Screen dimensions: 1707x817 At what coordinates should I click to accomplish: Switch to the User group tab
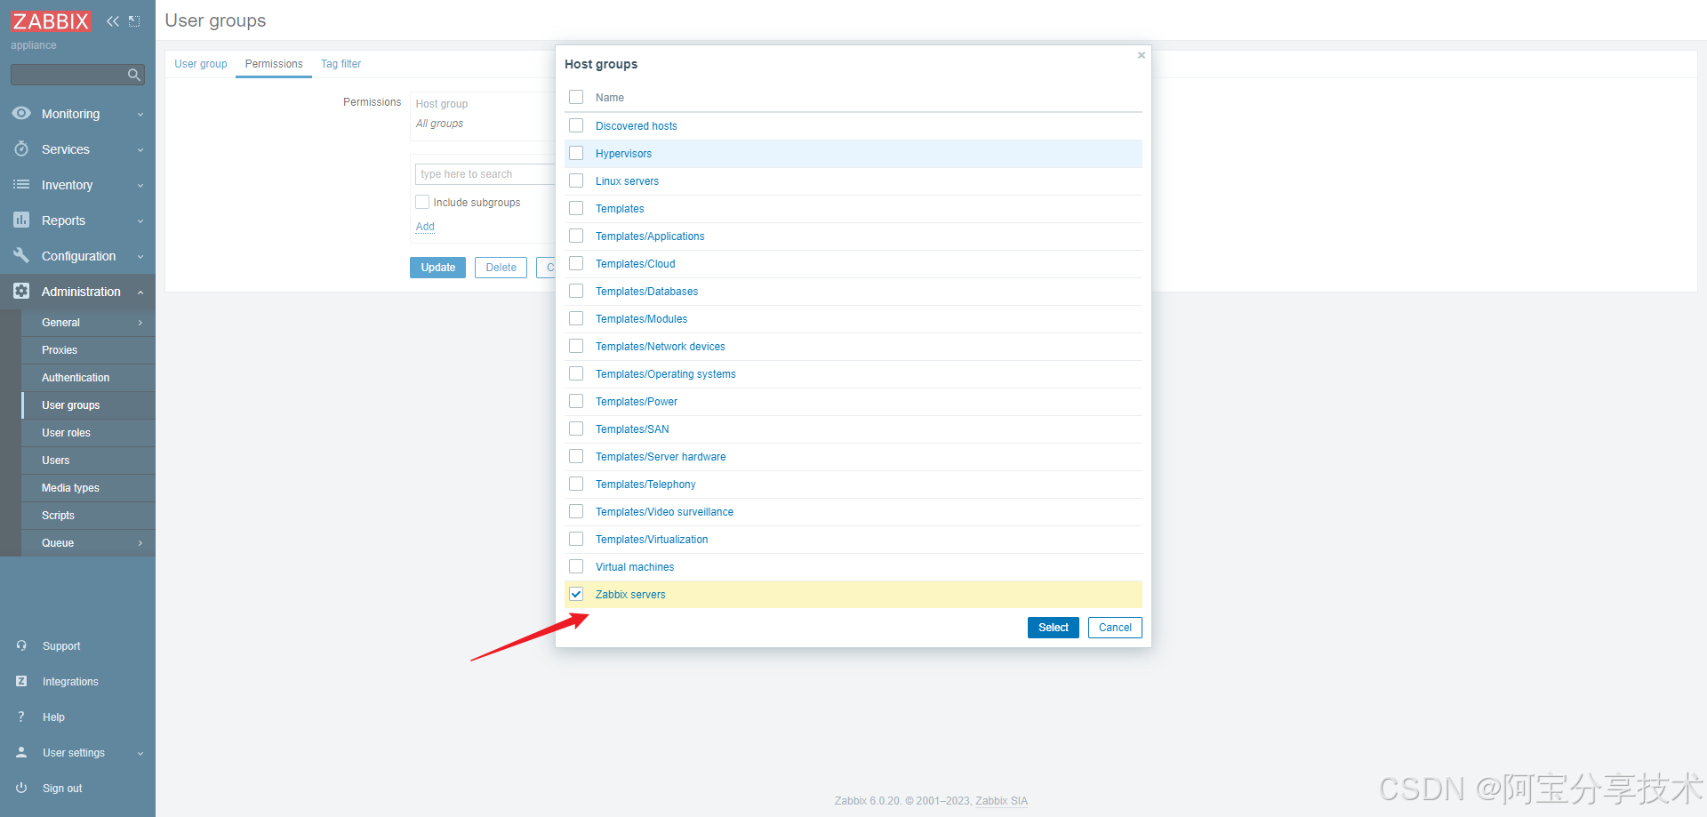point(201,64)
